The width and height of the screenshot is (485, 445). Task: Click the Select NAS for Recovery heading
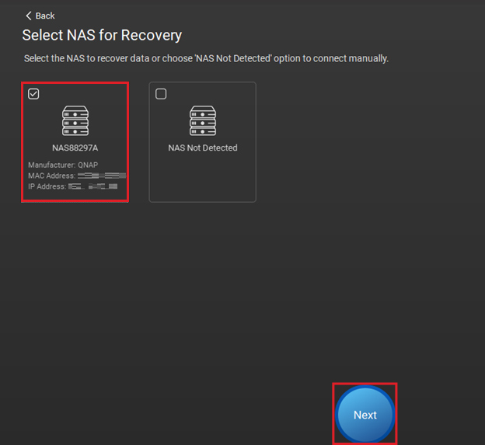click(x=102, y=35)
